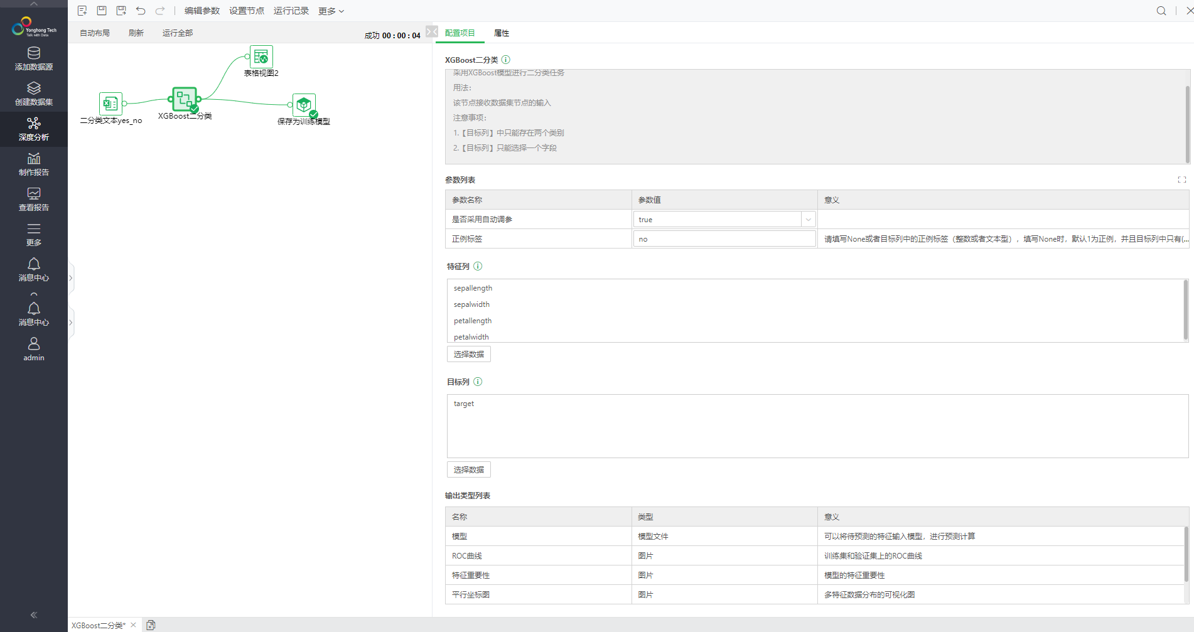Screen dimensions: 1194x632
Task: Select the XGBoost二分类 bottom tab
Action: pyautogui.click(x=99, y=625)
